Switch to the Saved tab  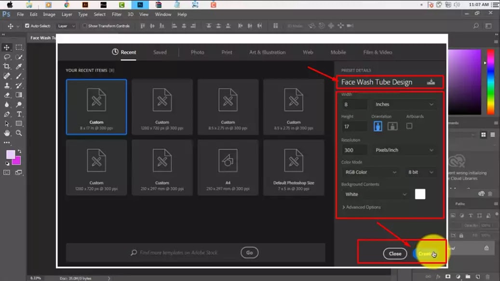(x=160, y=52)
